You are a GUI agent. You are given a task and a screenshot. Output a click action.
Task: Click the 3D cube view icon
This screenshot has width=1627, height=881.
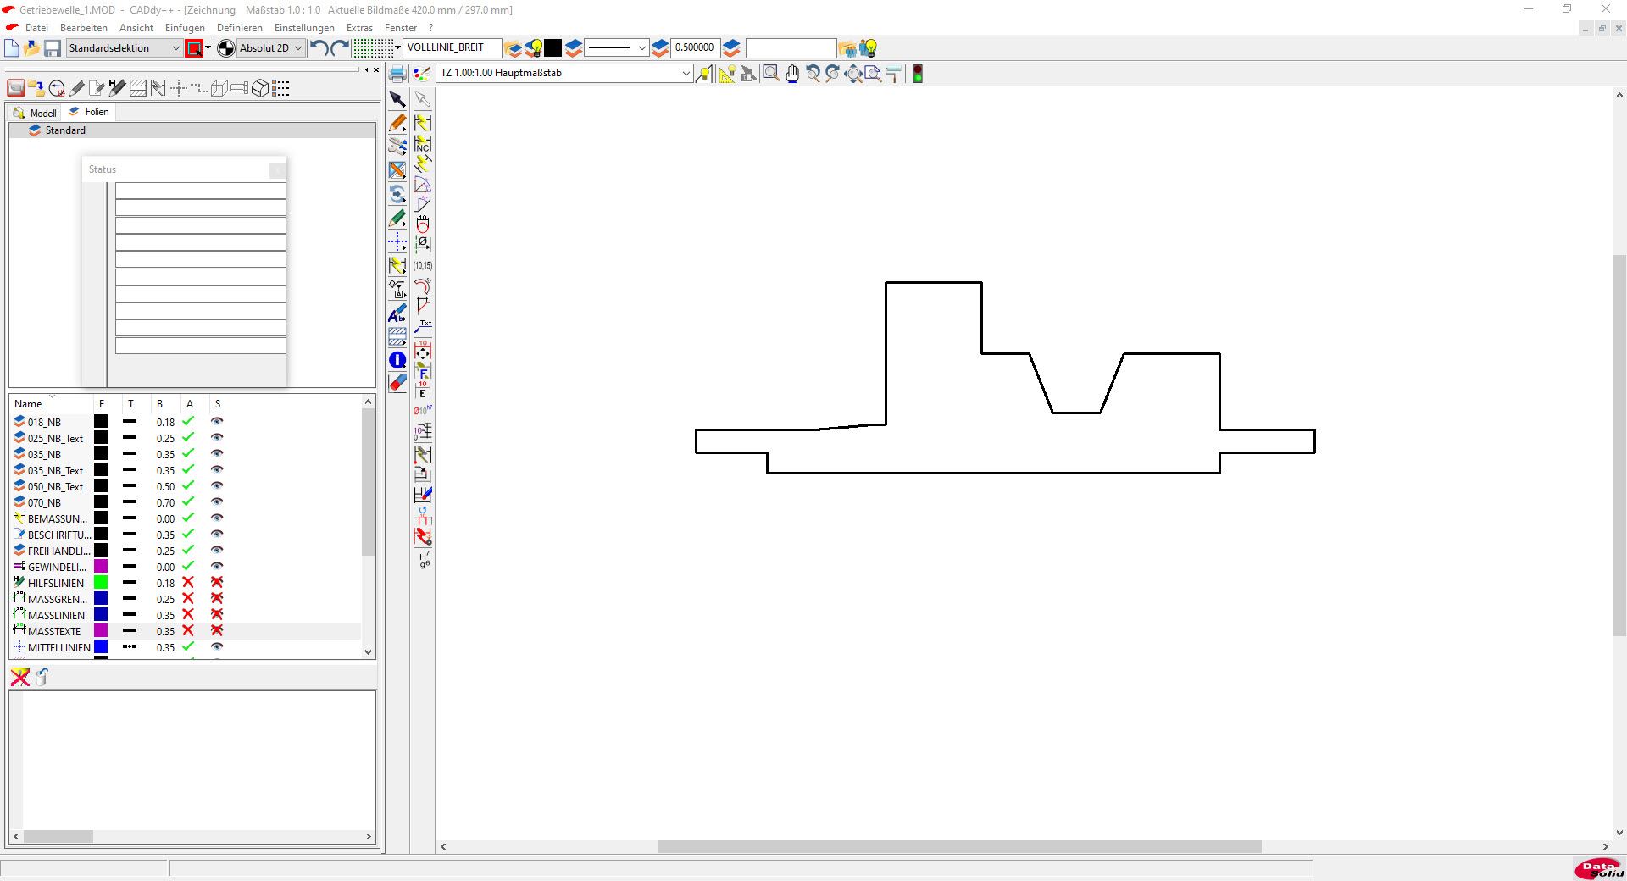(260, 88)
